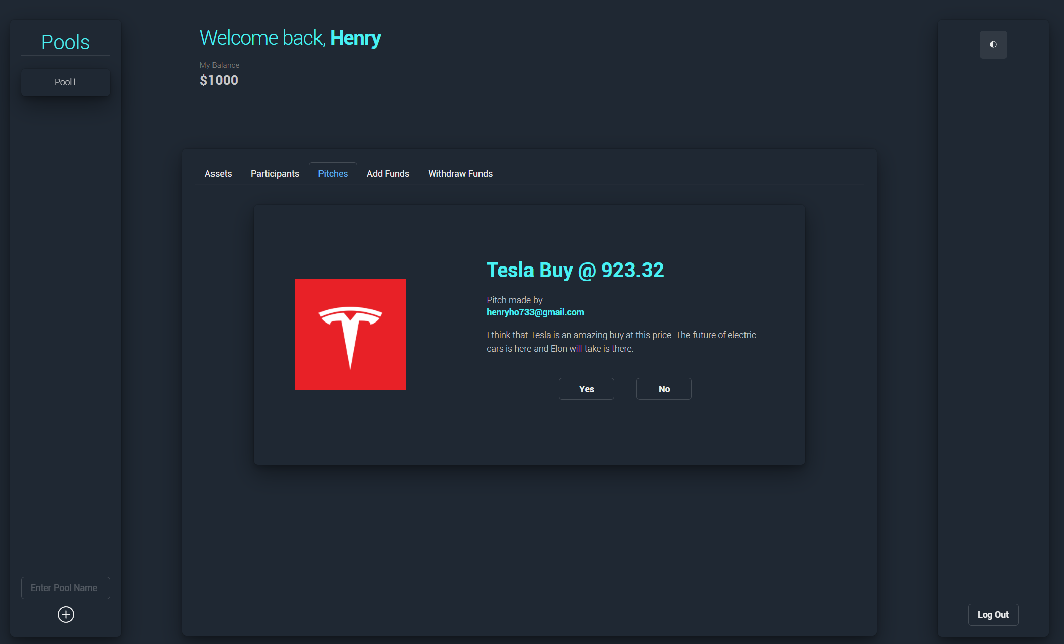
Task: Click the Pools sidebar heading
Action: click(x=65, y=42)
